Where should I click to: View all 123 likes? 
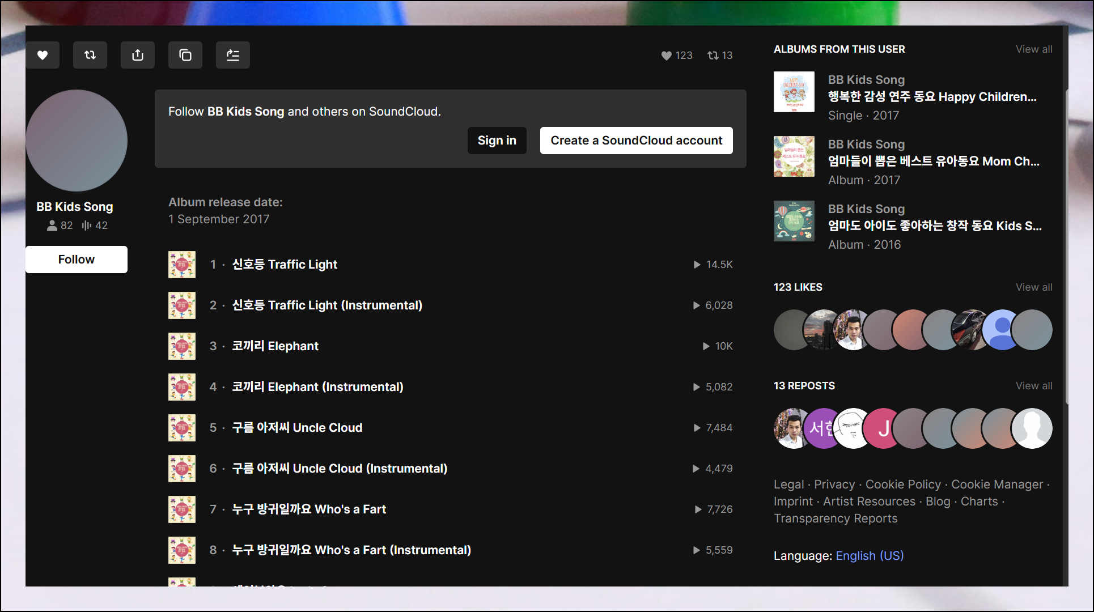pos(1033,287)
